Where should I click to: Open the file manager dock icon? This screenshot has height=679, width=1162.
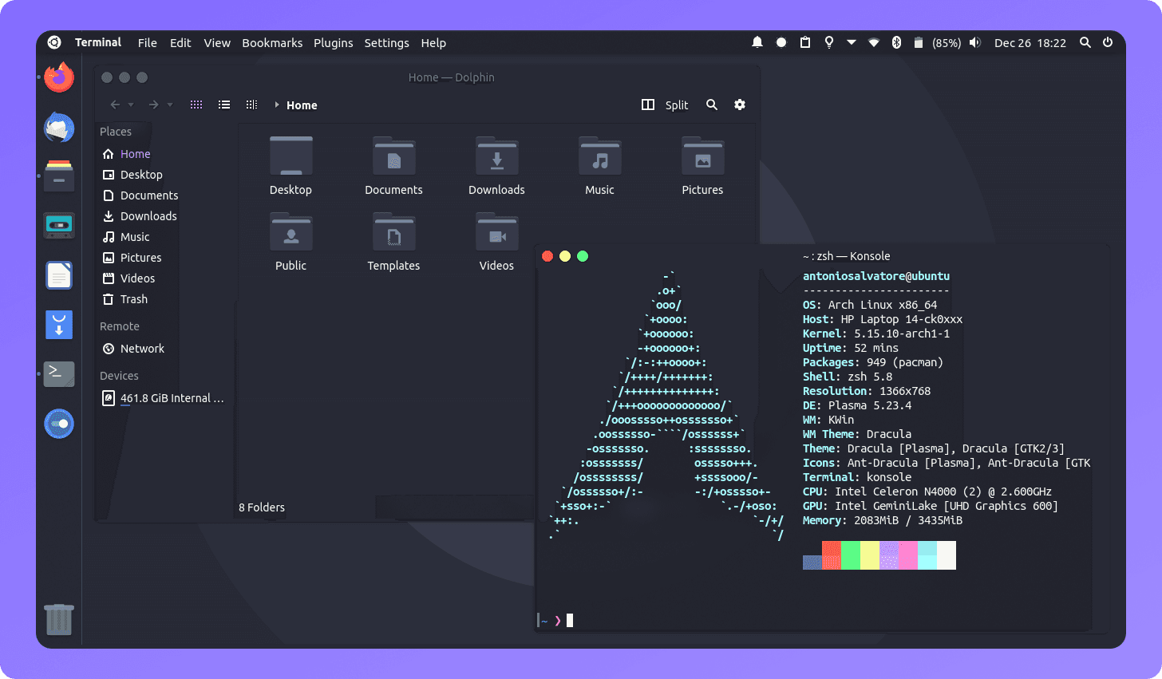(59, 176)
